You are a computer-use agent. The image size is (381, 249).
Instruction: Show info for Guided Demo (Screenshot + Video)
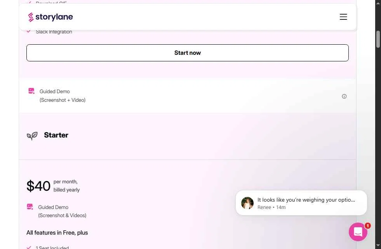pos(344,96)
